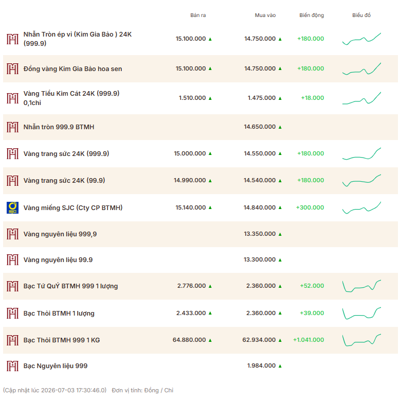Viewport: 400px width, 399px height.
Task: Click the change value +52.000
Action: pos(312,286)
